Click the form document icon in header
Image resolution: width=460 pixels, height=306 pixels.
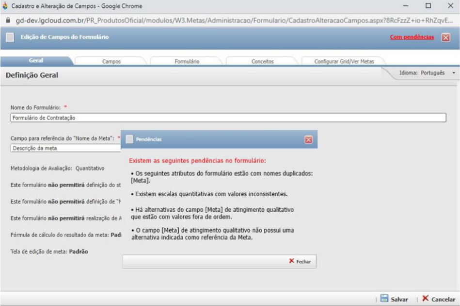pos(10,37)
